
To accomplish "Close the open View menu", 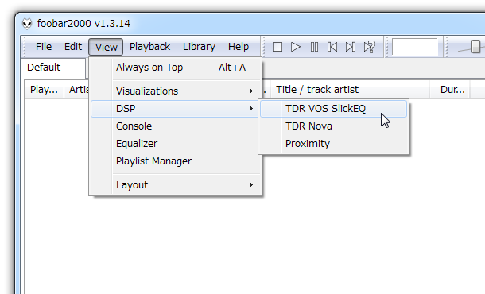I will click(106, 47).
